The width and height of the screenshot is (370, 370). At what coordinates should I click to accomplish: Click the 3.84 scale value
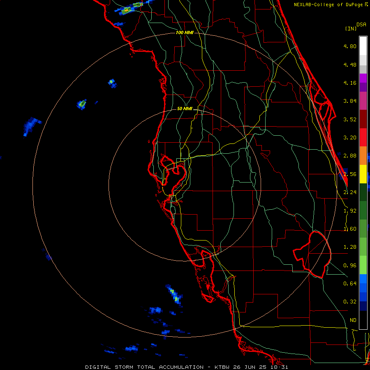tap(350, 101)
